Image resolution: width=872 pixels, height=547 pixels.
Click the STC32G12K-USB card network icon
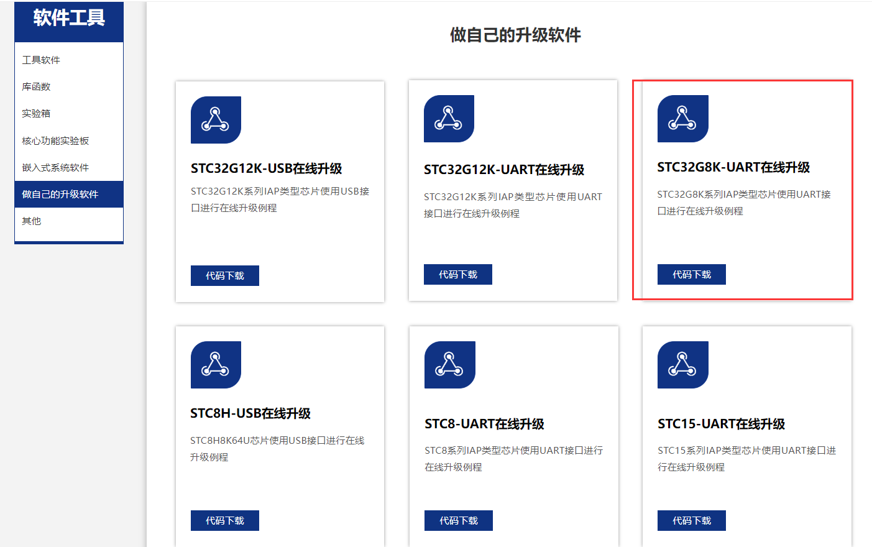point(216,120)
